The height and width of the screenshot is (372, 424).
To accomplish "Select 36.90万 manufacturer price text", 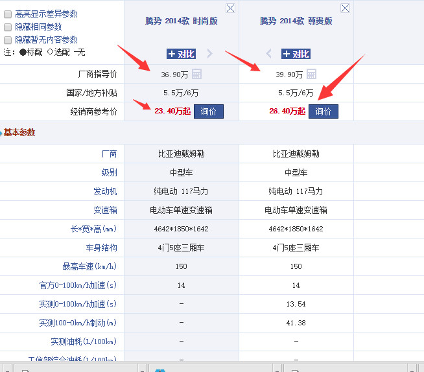I will click(174, 75).
